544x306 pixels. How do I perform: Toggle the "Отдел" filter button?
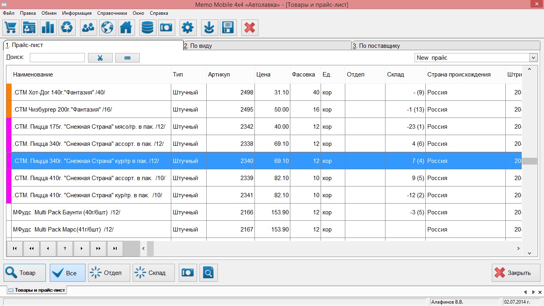[109, 273]
